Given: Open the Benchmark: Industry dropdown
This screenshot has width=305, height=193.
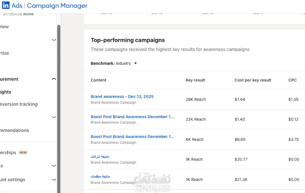Looking at the screenshot, I should coord(114,63).
